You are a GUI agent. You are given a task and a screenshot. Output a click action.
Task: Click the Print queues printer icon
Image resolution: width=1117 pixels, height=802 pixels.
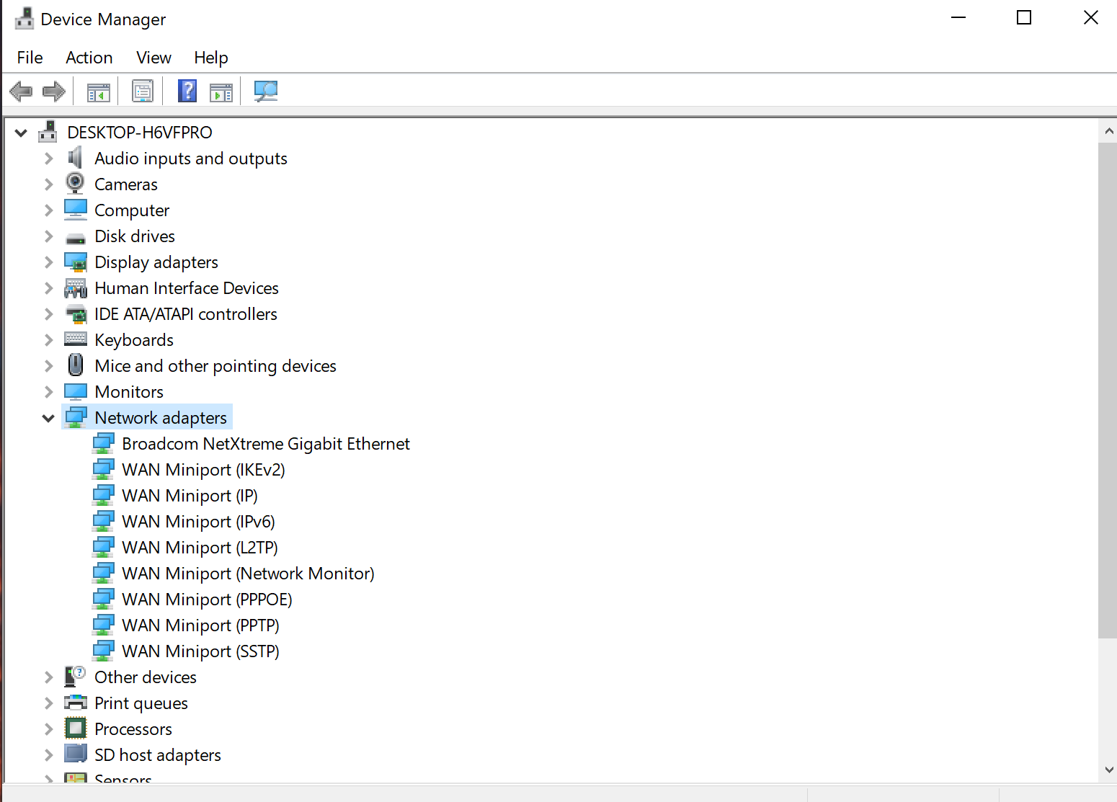(x=76, y=703)
